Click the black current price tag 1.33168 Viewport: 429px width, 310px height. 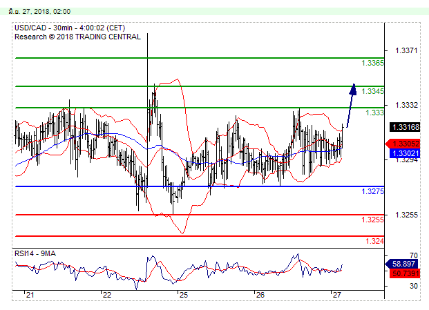click(x=405, y=127)
